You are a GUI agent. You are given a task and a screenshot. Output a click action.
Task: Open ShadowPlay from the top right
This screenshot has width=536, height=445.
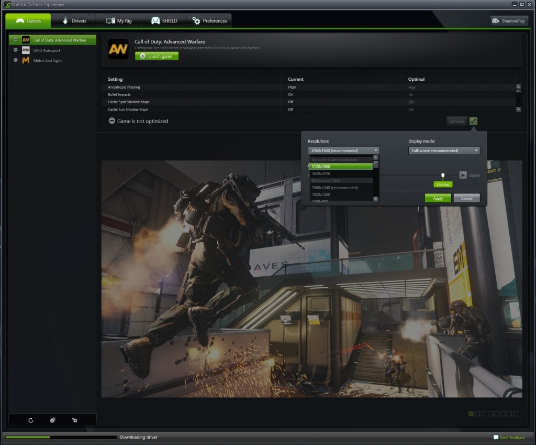(509, 21)
